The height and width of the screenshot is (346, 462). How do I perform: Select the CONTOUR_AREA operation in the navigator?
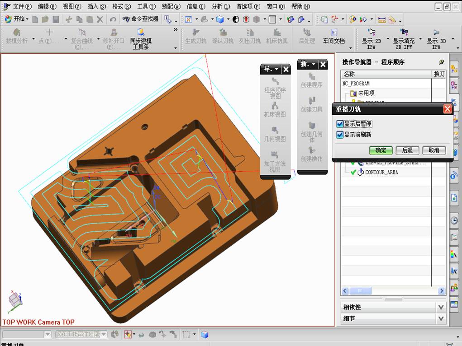pyautogui.click(x=381, y=173)
